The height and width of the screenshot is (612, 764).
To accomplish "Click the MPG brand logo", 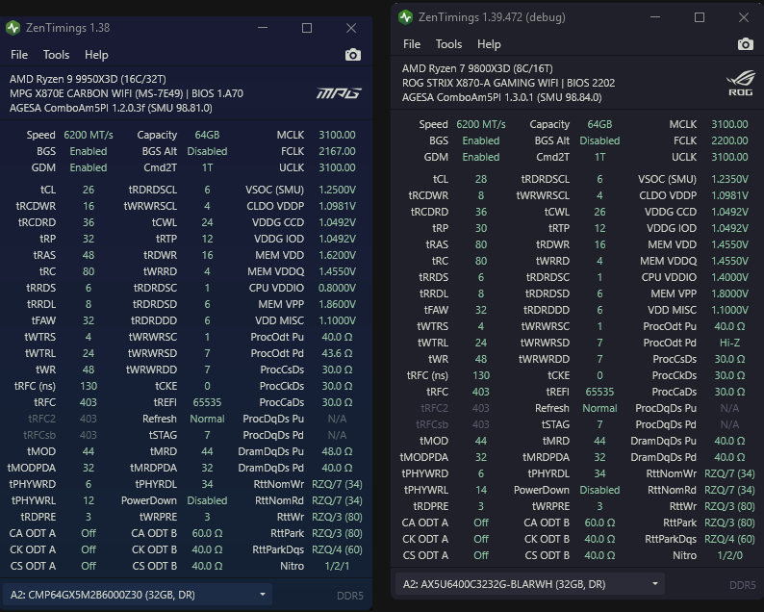I will [339, 93].
